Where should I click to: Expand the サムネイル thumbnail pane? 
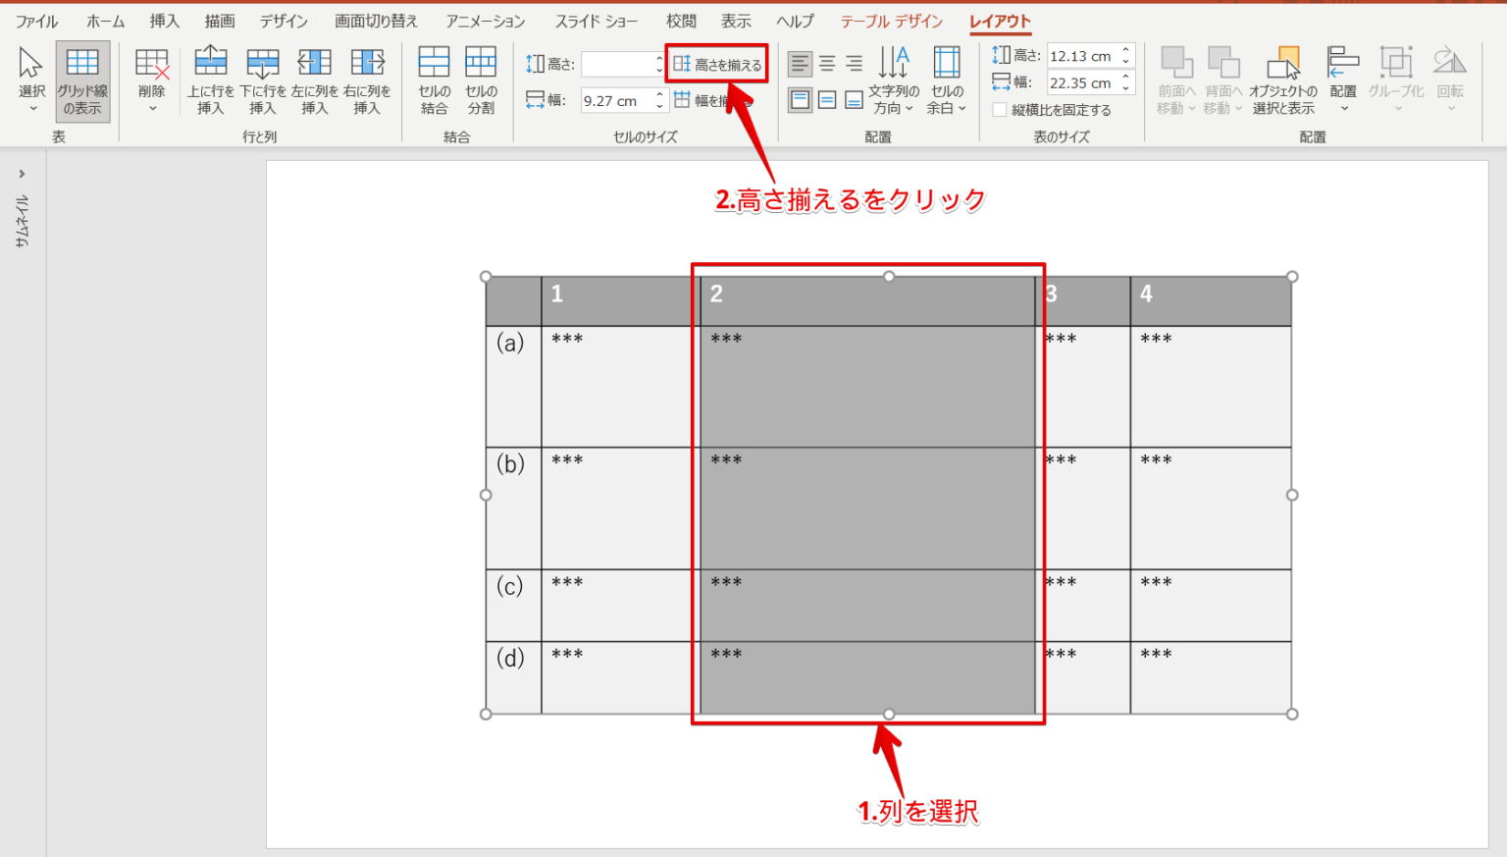pyautogui.click(x=22, y=174)
